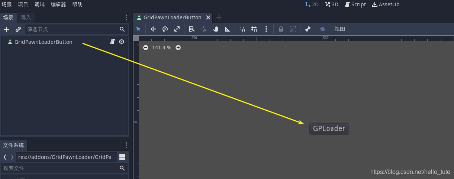Image resolution: width=454 pixels, height=179 pixels.
Task: Select the Ruler Mode tool
Action: pos(228,29)
